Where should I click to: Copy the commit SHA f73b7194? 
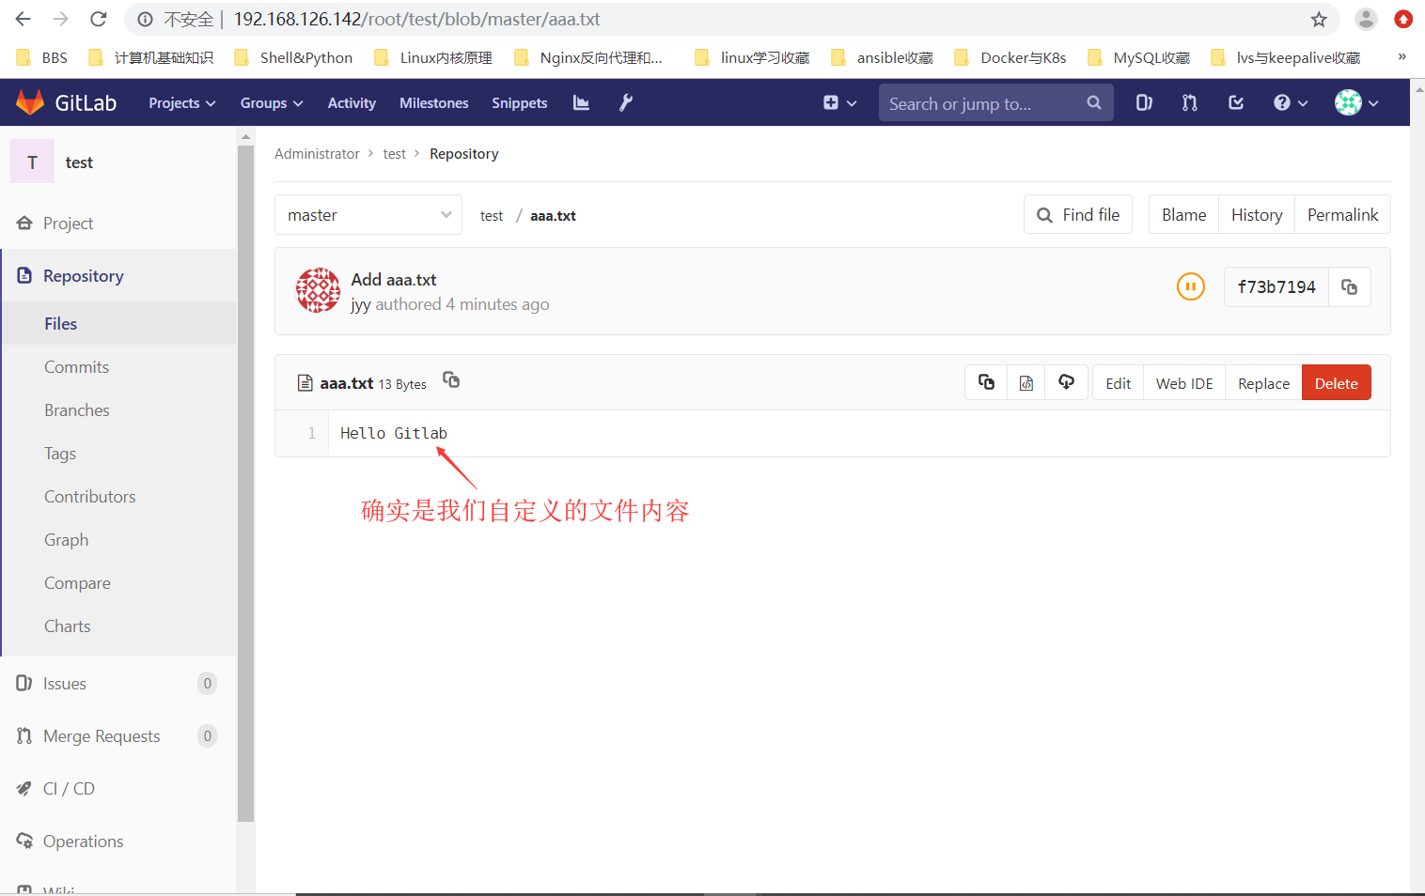click(1350, 286)
